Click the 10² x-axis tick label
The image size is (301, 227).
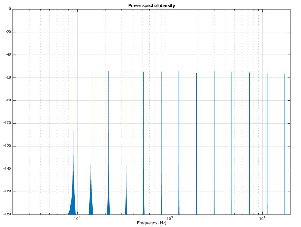coord(77,218)
